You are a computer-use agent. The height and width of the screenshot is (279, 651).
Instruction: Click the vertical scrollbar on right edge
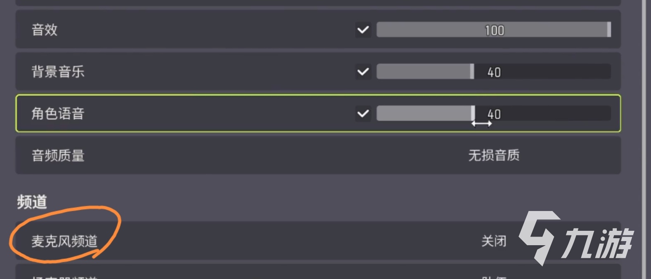[644, 139]
